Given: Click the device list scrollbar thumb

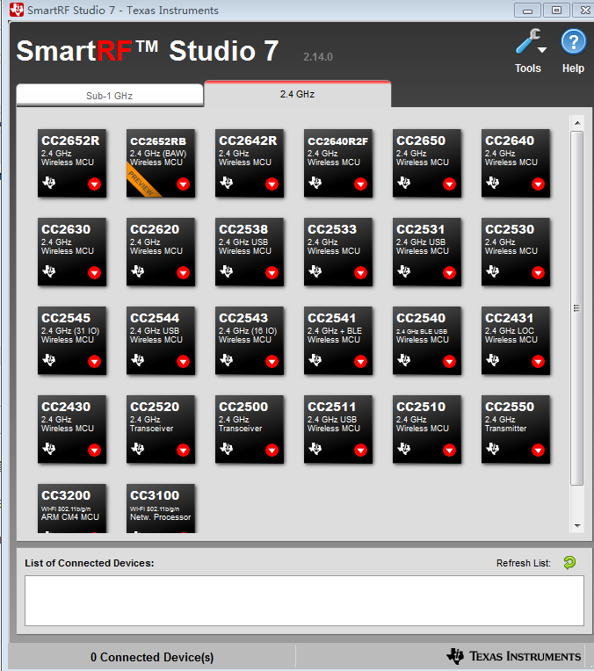Looking at the screenshot, I should tap(577, 308).
